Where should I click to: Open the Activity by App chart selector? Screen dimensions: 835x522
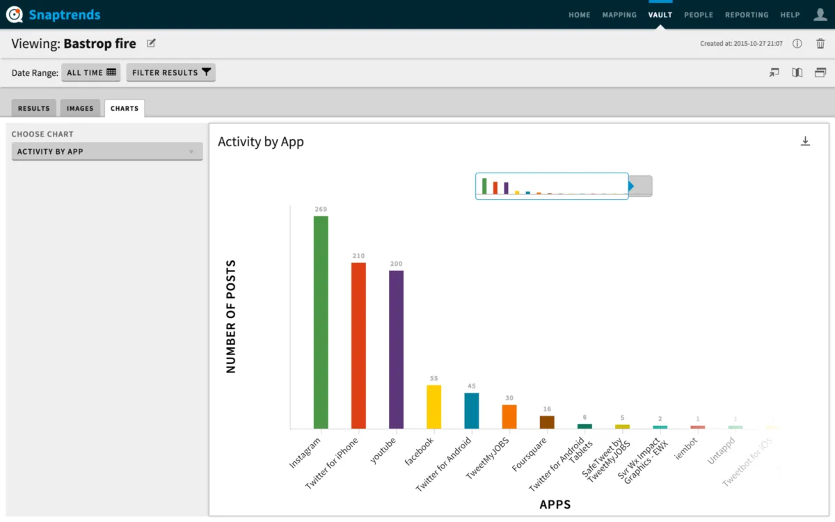(x=106, y=151)
